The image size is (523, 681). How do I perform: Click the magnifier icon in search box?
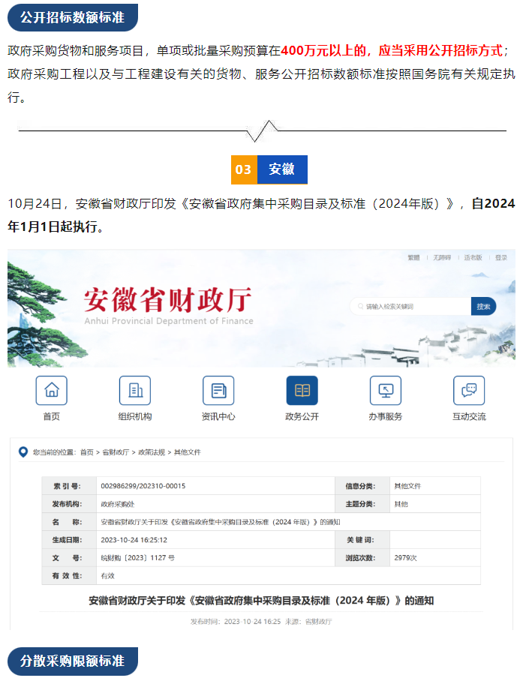[359, 306]
